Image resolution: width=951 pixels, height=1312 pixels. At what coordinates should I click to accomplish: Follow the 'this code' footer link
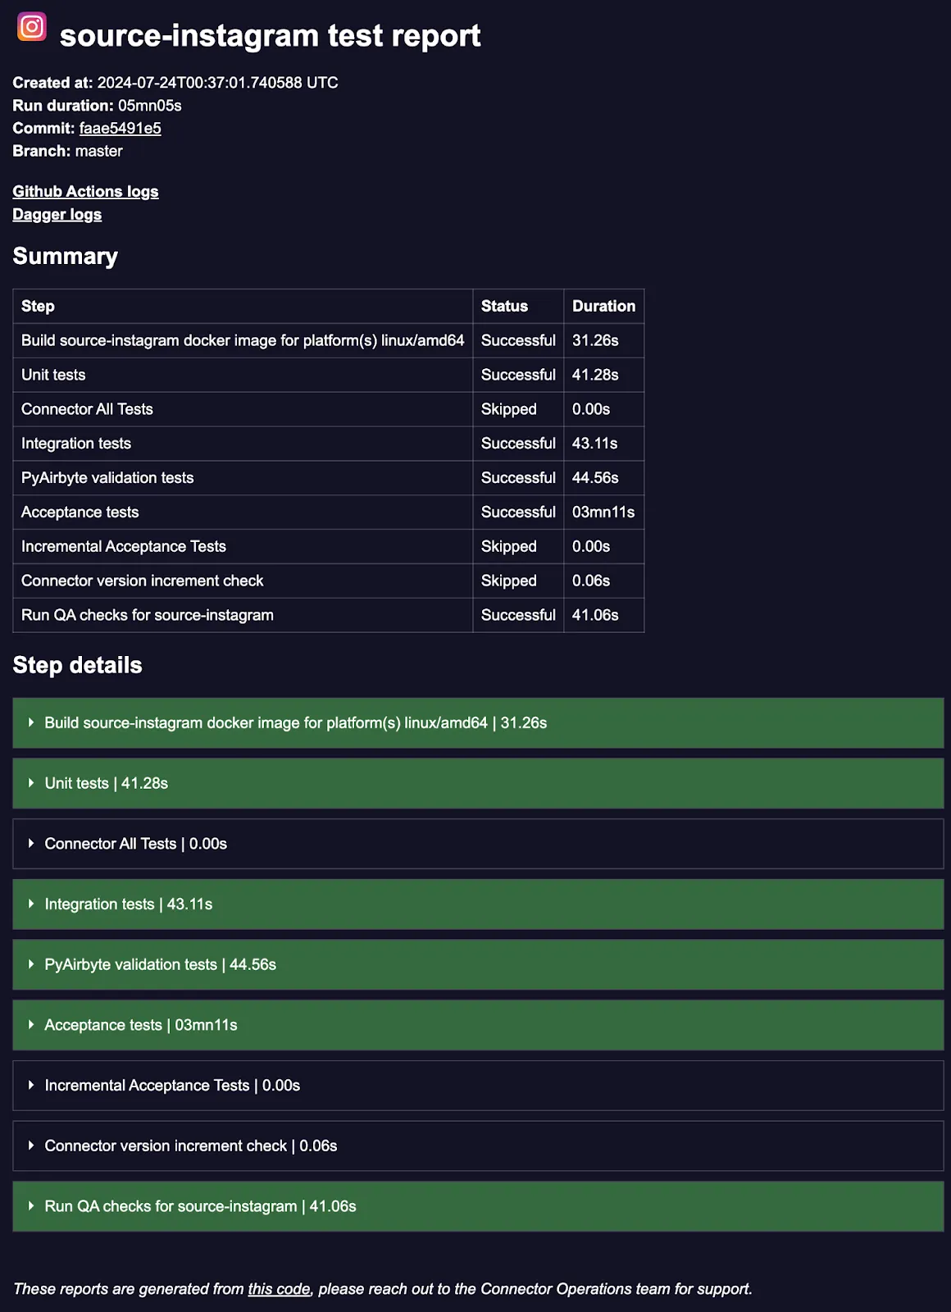click(279, 1288)
